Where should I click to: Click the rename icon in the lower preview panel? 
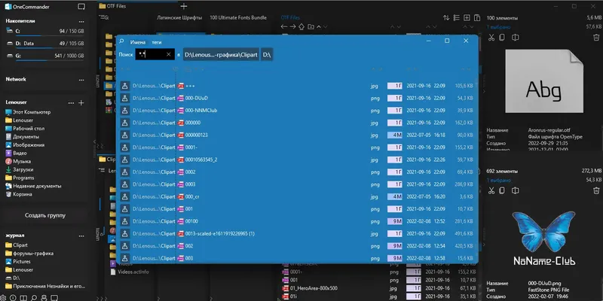(x=516, y=190)
